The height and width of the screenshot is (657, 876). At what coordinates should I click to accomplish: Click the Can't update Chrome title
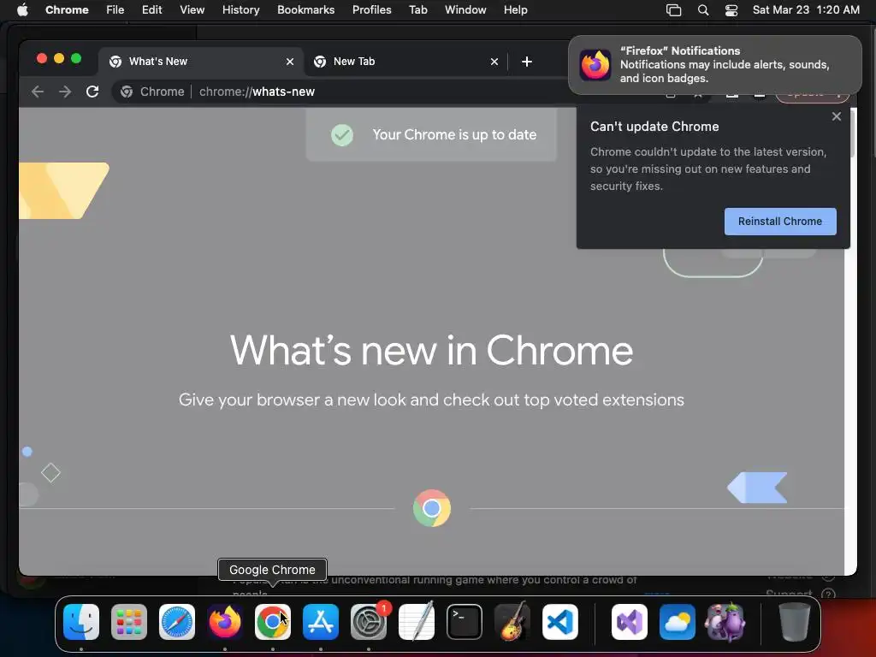tap(654, 127)
